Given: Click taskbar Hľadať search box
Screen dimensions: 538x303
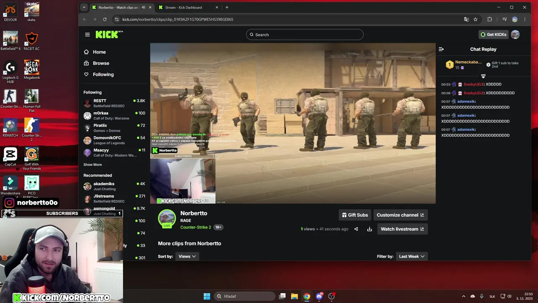Looking at the screenshot, I should 244,296.
